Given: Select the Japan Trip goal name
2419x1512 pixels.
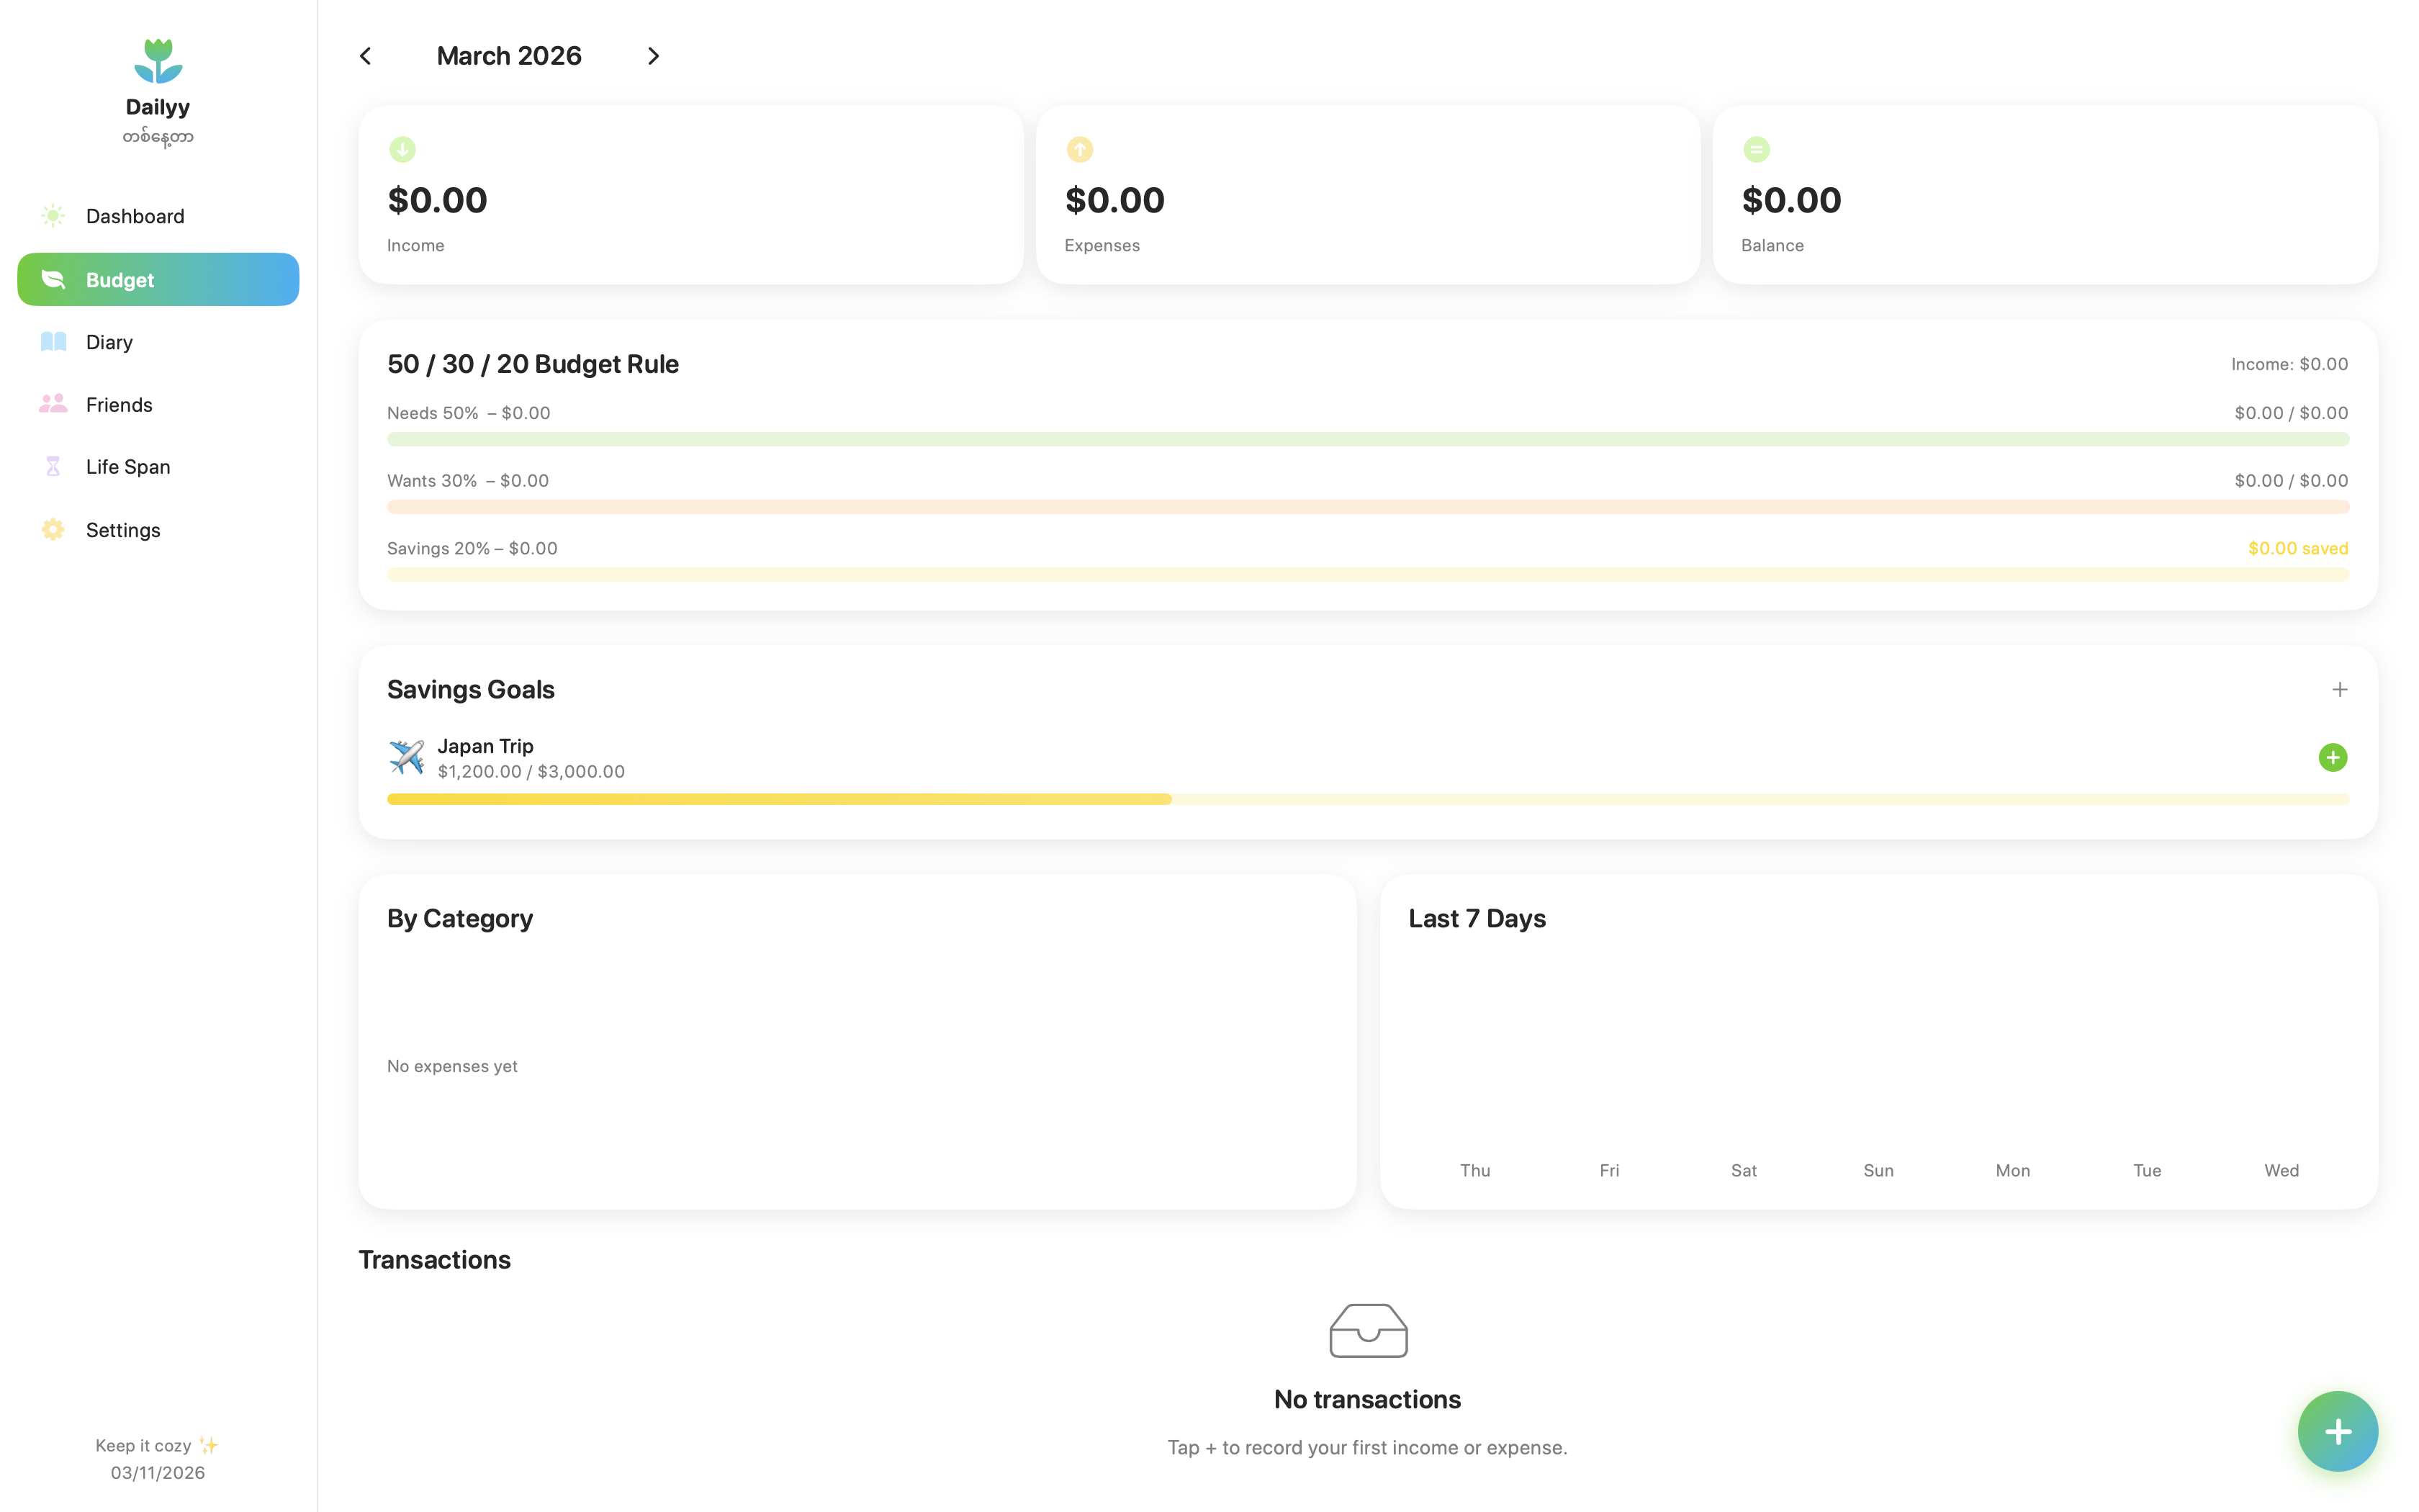Looking at the screenshot, I should coord(485,746).
